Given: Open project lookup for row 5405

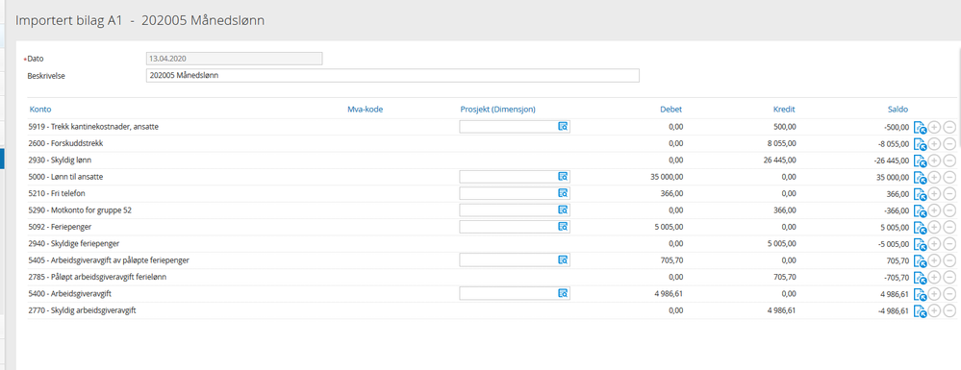Looking at the screenshot, I should (564, 259).
